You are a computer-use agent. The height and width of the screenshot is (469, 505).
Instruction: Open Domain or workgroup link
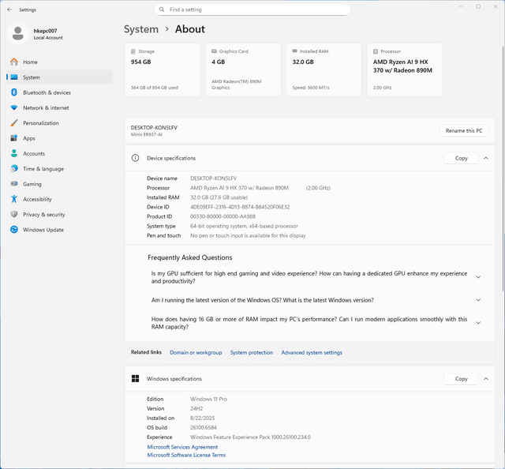click(x=196, y=352)
